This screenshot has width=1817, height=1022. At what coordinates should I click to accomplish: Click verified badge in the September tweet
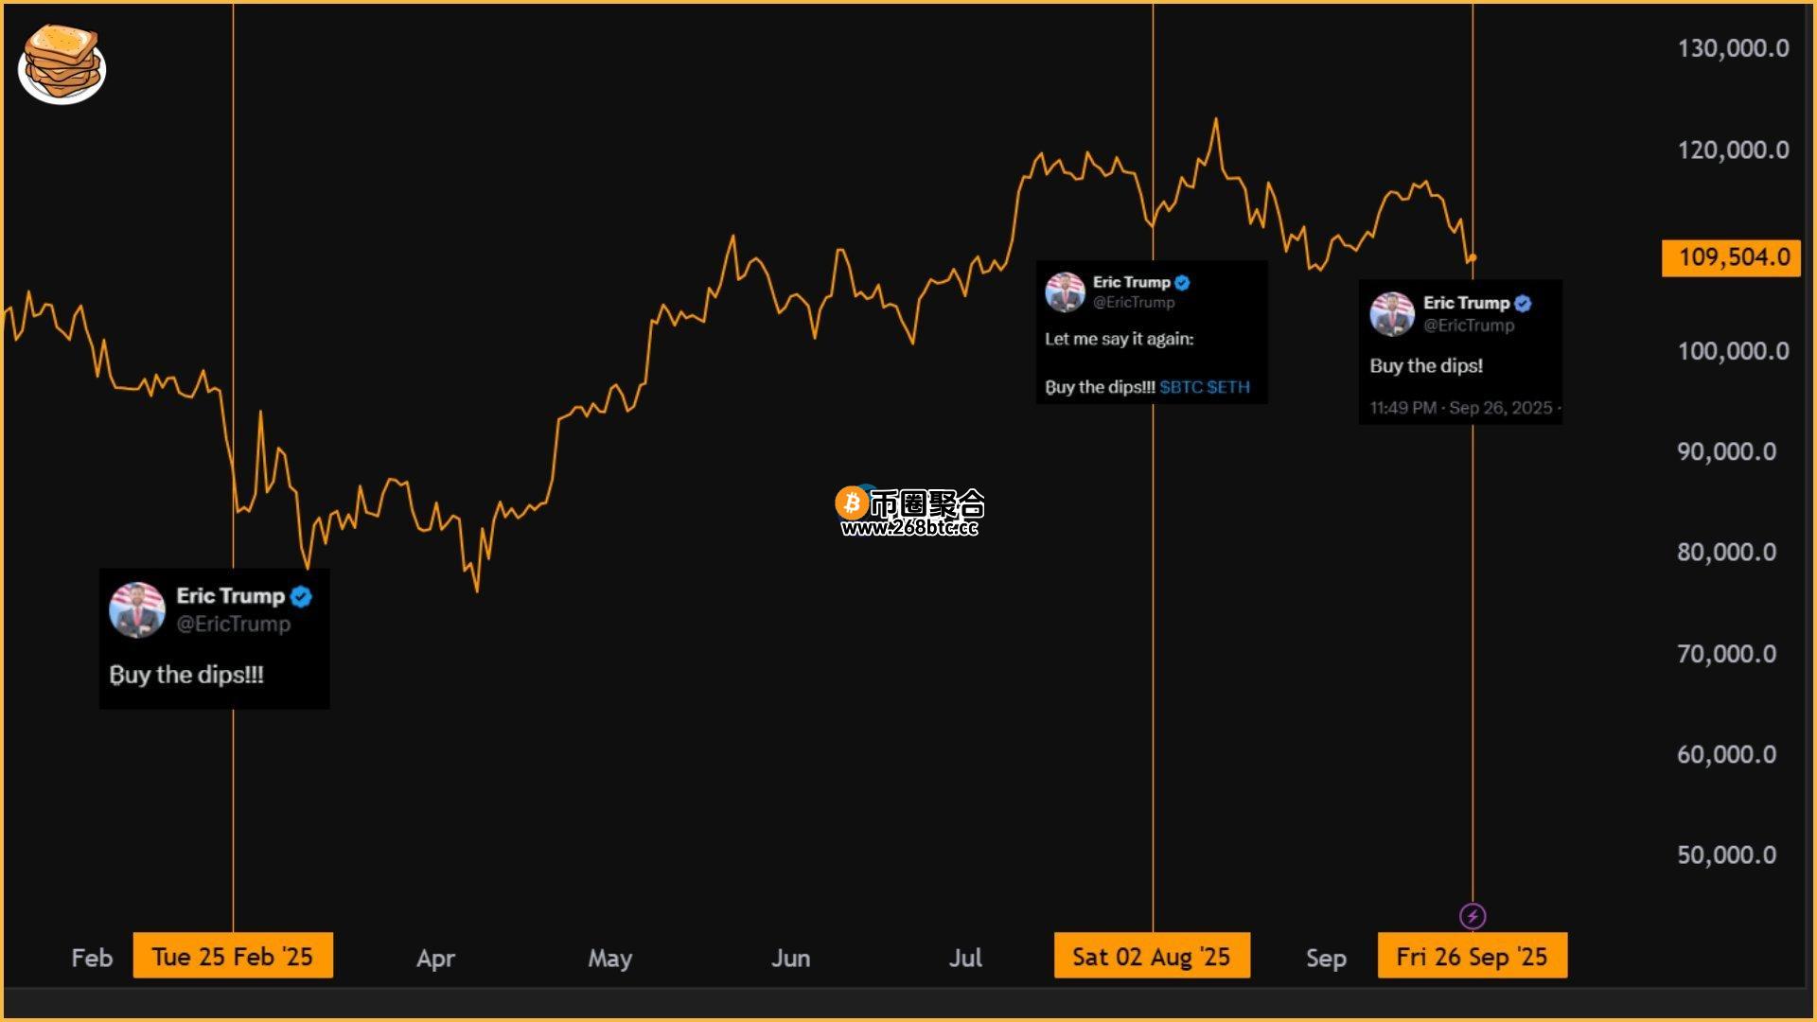[x=1523, y=303]
